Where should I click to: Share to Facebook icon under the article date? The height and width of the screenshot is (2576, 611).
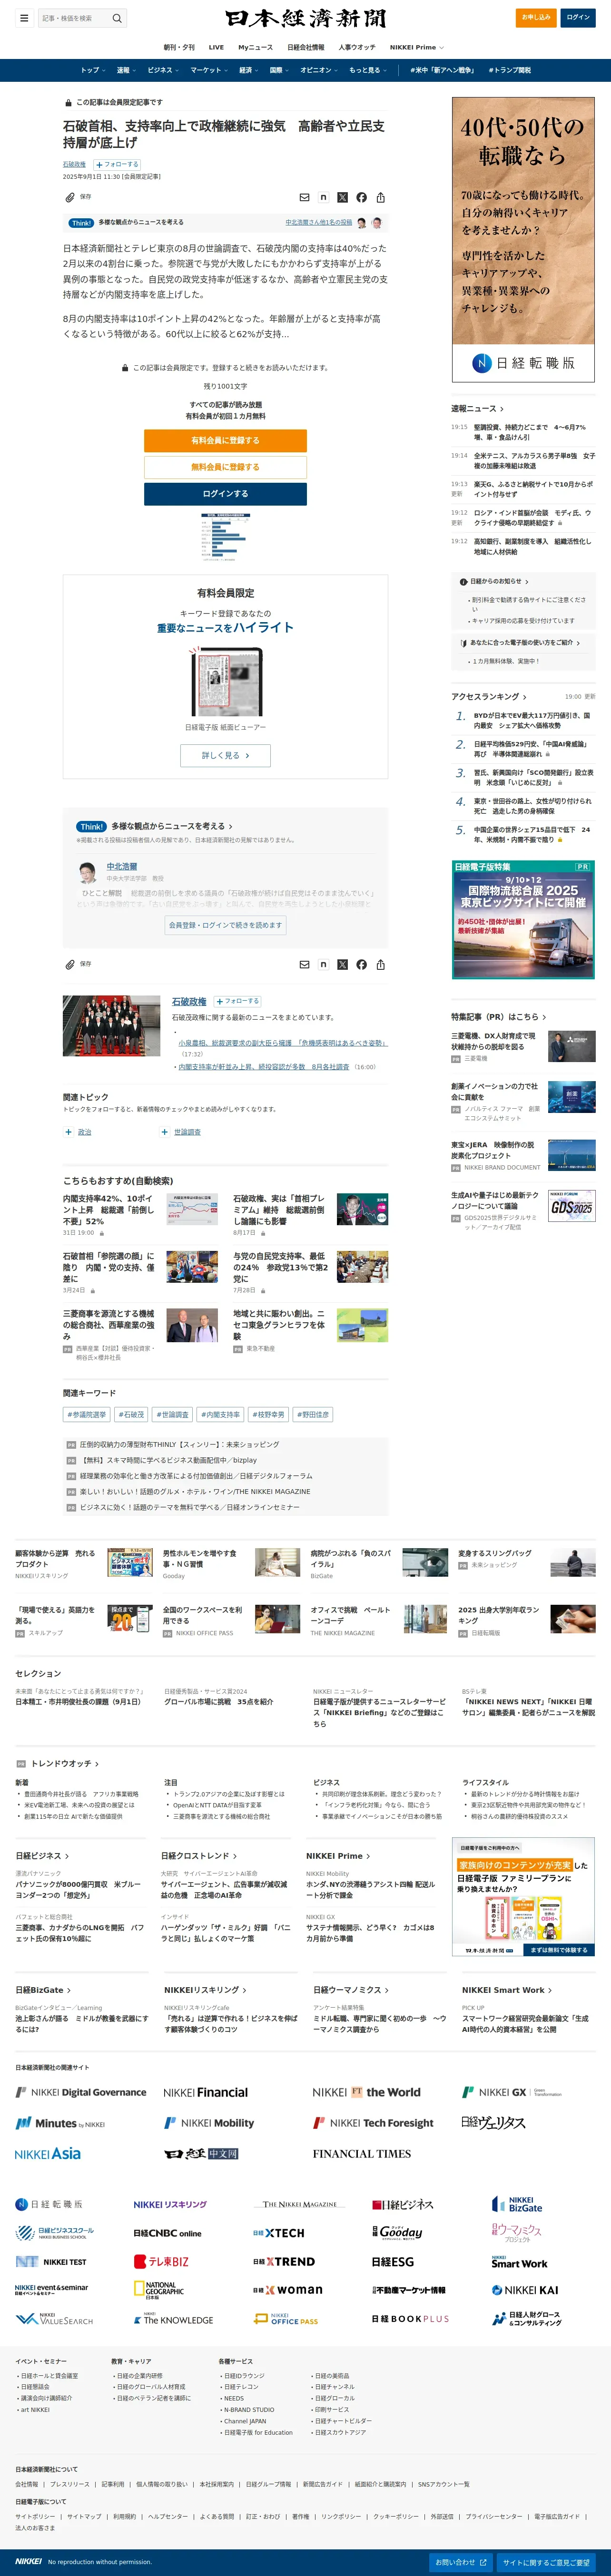coord(361,197)
